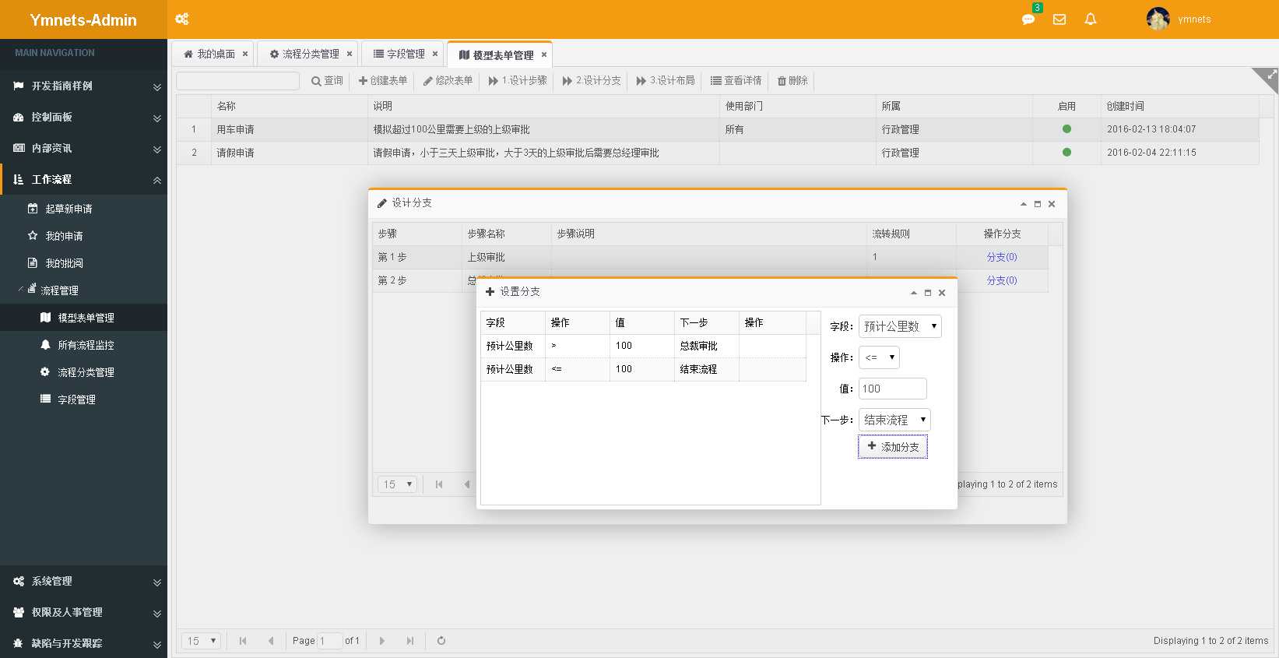
Task: Toggle sidebar via gears icon in header
Action: (x=182, y=19)
